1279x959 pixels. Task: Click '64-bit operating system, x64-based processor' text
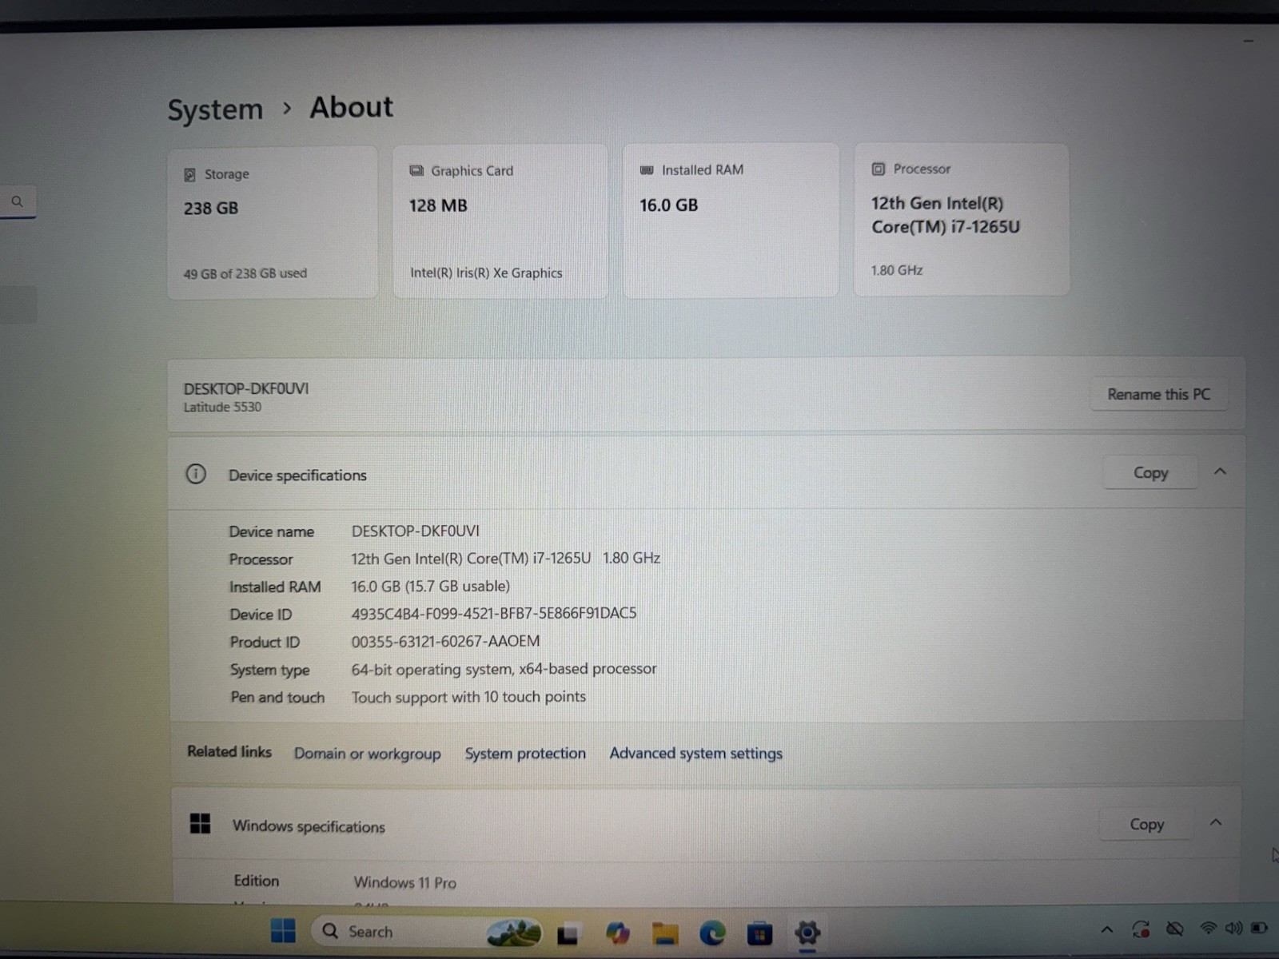(x=504, y=669)
